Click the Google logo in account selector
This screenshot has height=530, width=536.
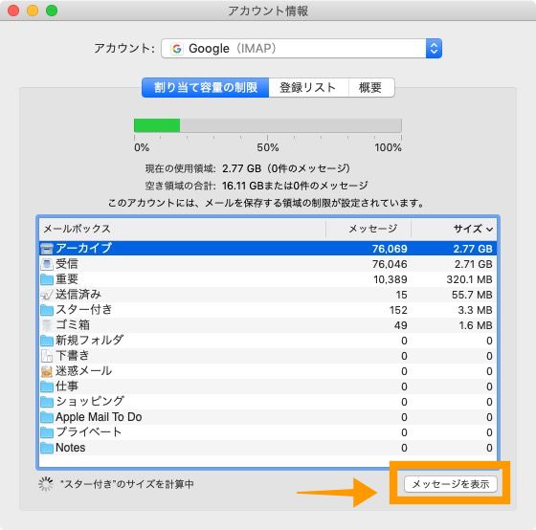pos(177,49)
